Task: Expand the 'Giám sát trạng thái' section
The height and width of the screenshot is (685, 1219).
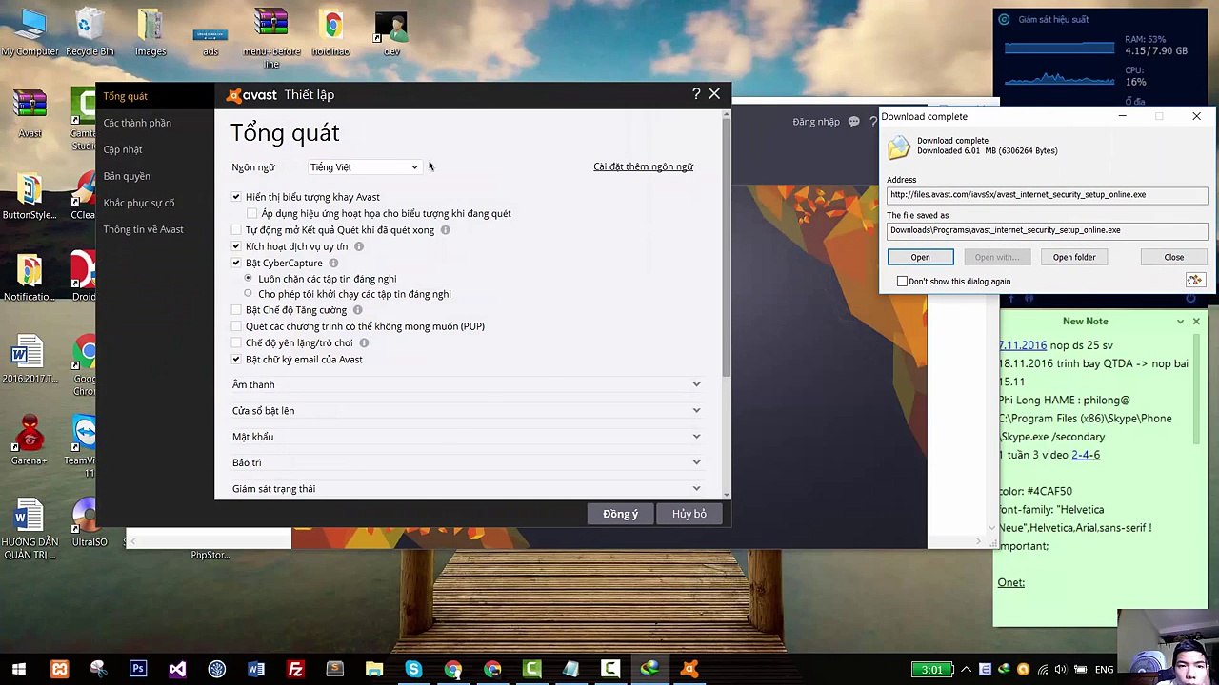Action: coord(467,488)
